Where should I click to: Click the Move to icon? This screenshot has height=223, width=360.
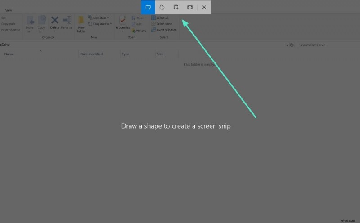[30, 20]
